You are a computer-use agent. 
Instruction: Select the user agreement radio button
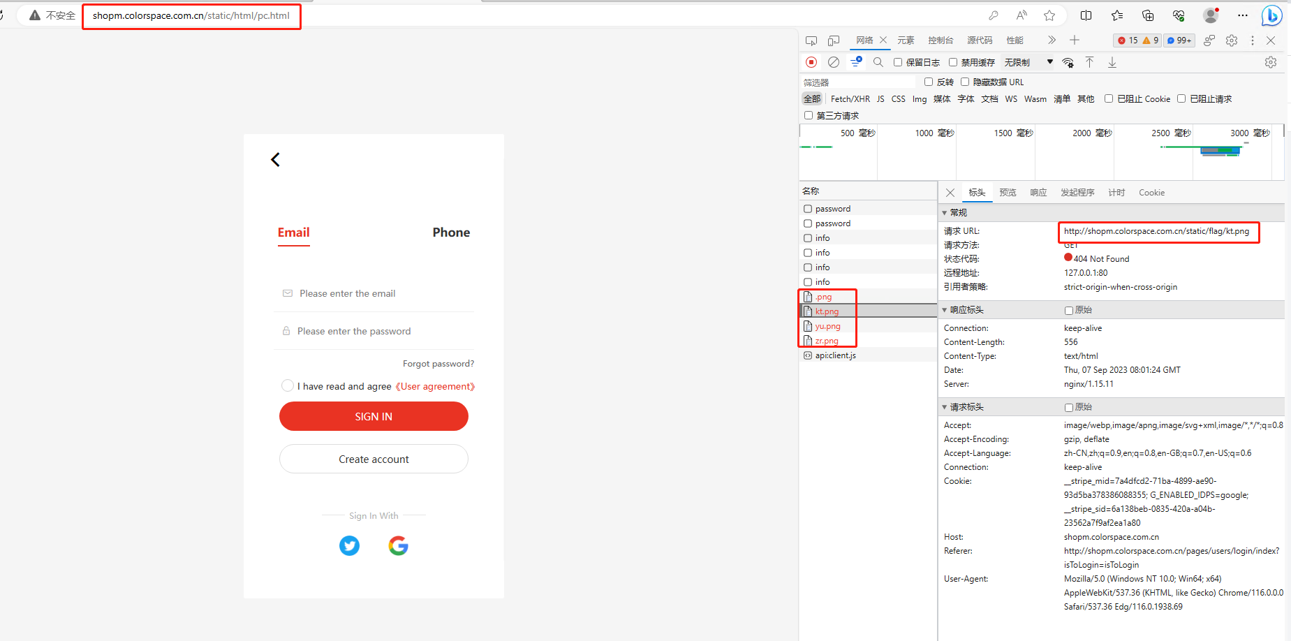287,385
